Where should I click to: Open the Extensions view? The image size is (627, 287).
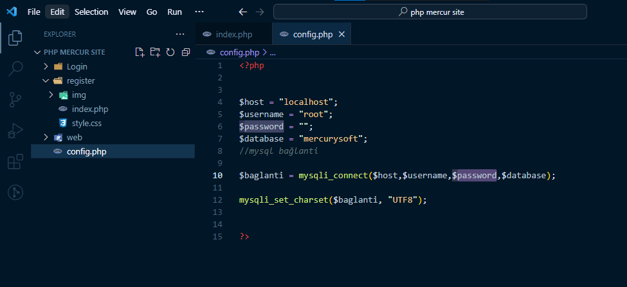15,162
